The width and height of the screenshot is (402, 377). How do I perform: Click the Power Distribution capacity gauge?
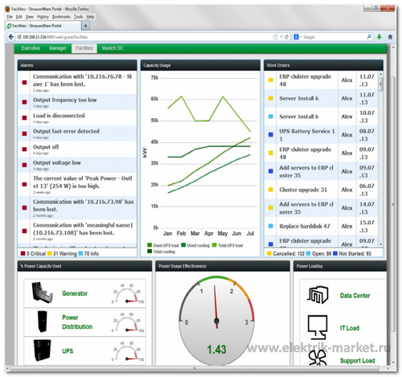coord(128,322)
